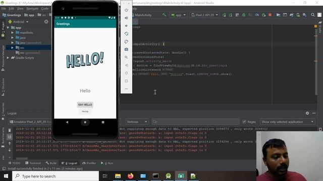
Task: Open the TODO tool tab
Action: [14, 163]
